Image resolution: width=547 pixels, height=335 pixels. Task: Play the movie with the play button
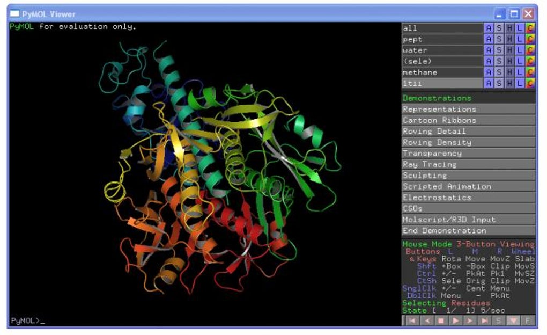pyautogui.click(x=455, y=321)
